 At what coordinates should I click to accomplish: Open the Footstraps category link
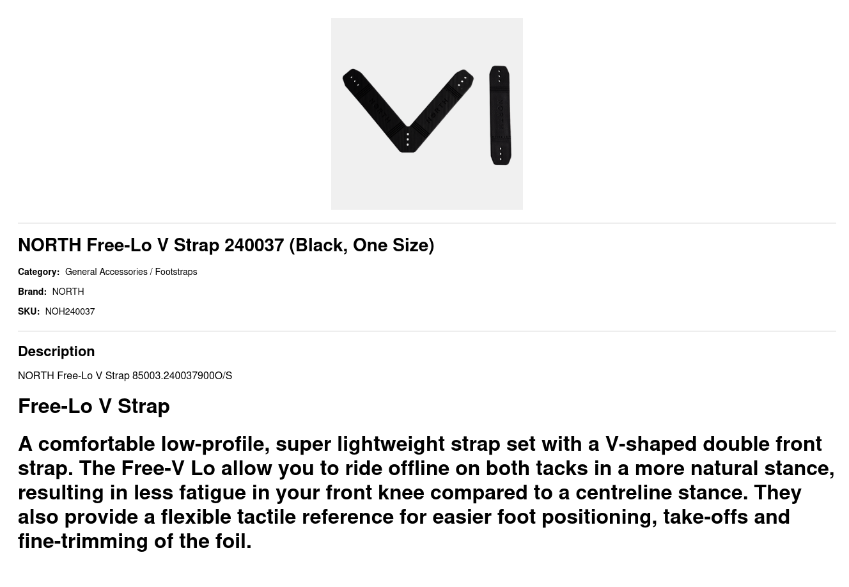click(x=176, y=272)
